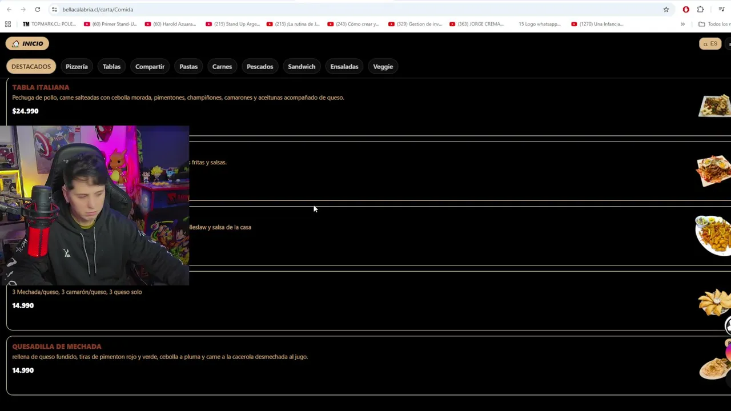731x411 pixels.
Task: Open the browser Extensions puzzle icon
Action: click(x=700, y=9)
